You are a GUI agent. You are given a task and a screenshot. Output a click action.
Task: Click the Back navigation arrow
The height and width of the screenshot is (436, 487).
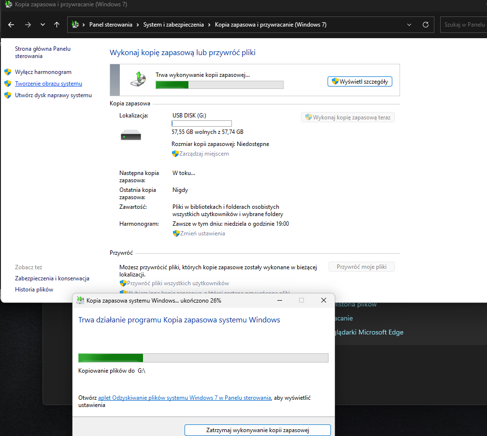[x=11, y=25]
